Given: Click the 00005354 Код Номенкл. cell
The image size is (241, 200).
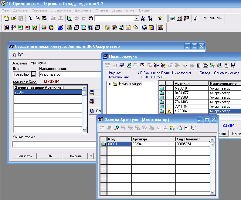Looking at the screenshot, I should click(x=193, y=144).
